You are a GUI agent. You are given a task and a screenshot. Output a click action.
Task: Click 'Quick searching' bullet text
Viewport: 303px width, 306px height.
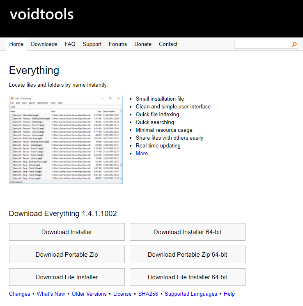(155, 122)
